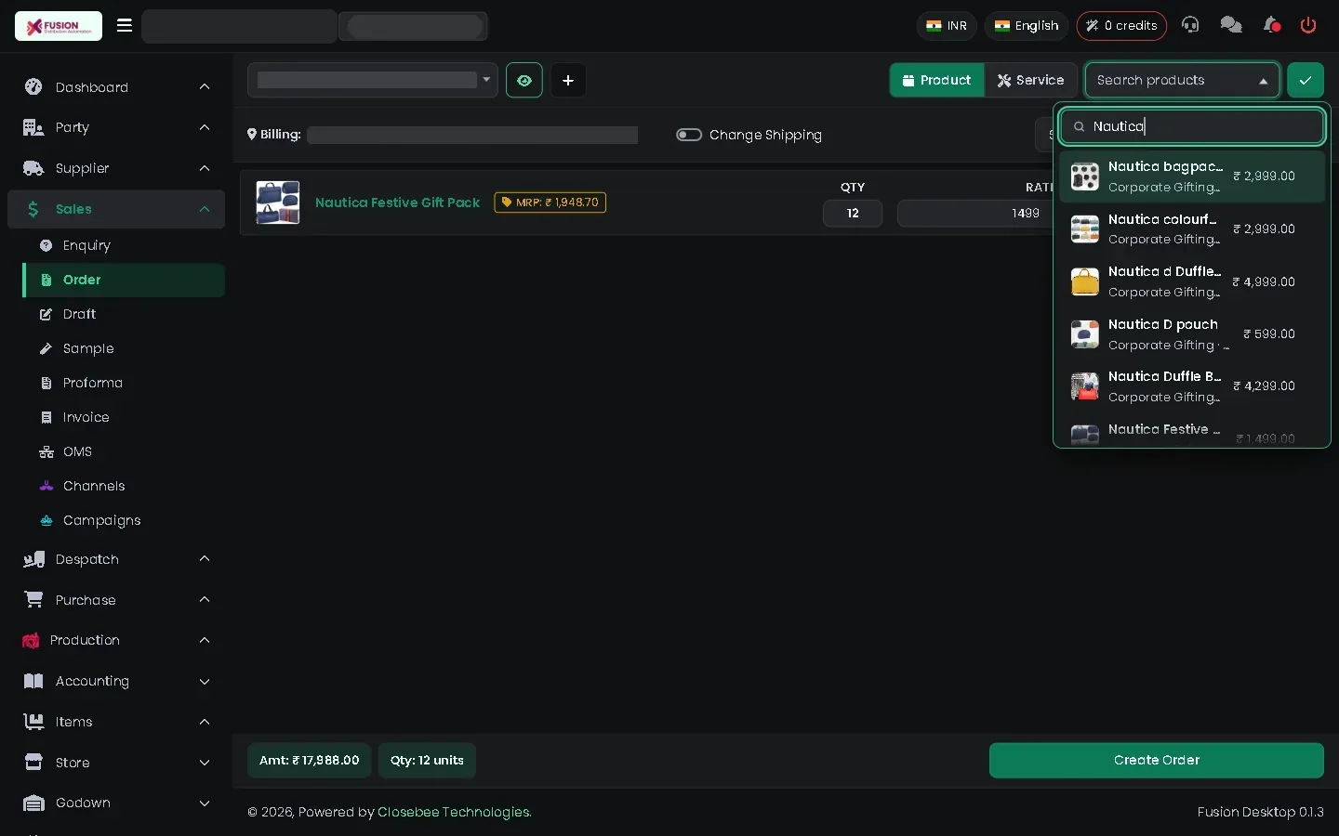Open the Proforma menu item
This screenshot has height=836, width=1339.
coord(123,383)
